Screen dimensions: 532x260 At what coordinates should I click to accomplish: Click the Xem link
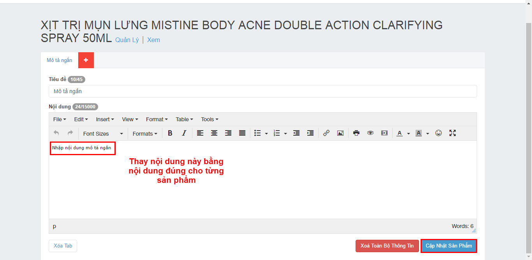point(153,40)
